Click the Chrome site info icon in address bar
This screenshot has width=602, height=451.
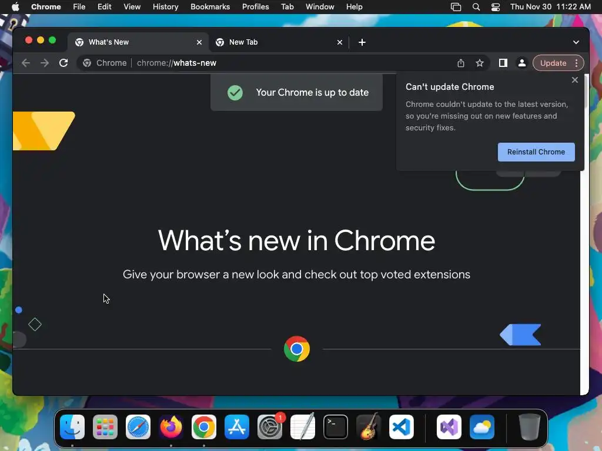click(x=87, y=63)
